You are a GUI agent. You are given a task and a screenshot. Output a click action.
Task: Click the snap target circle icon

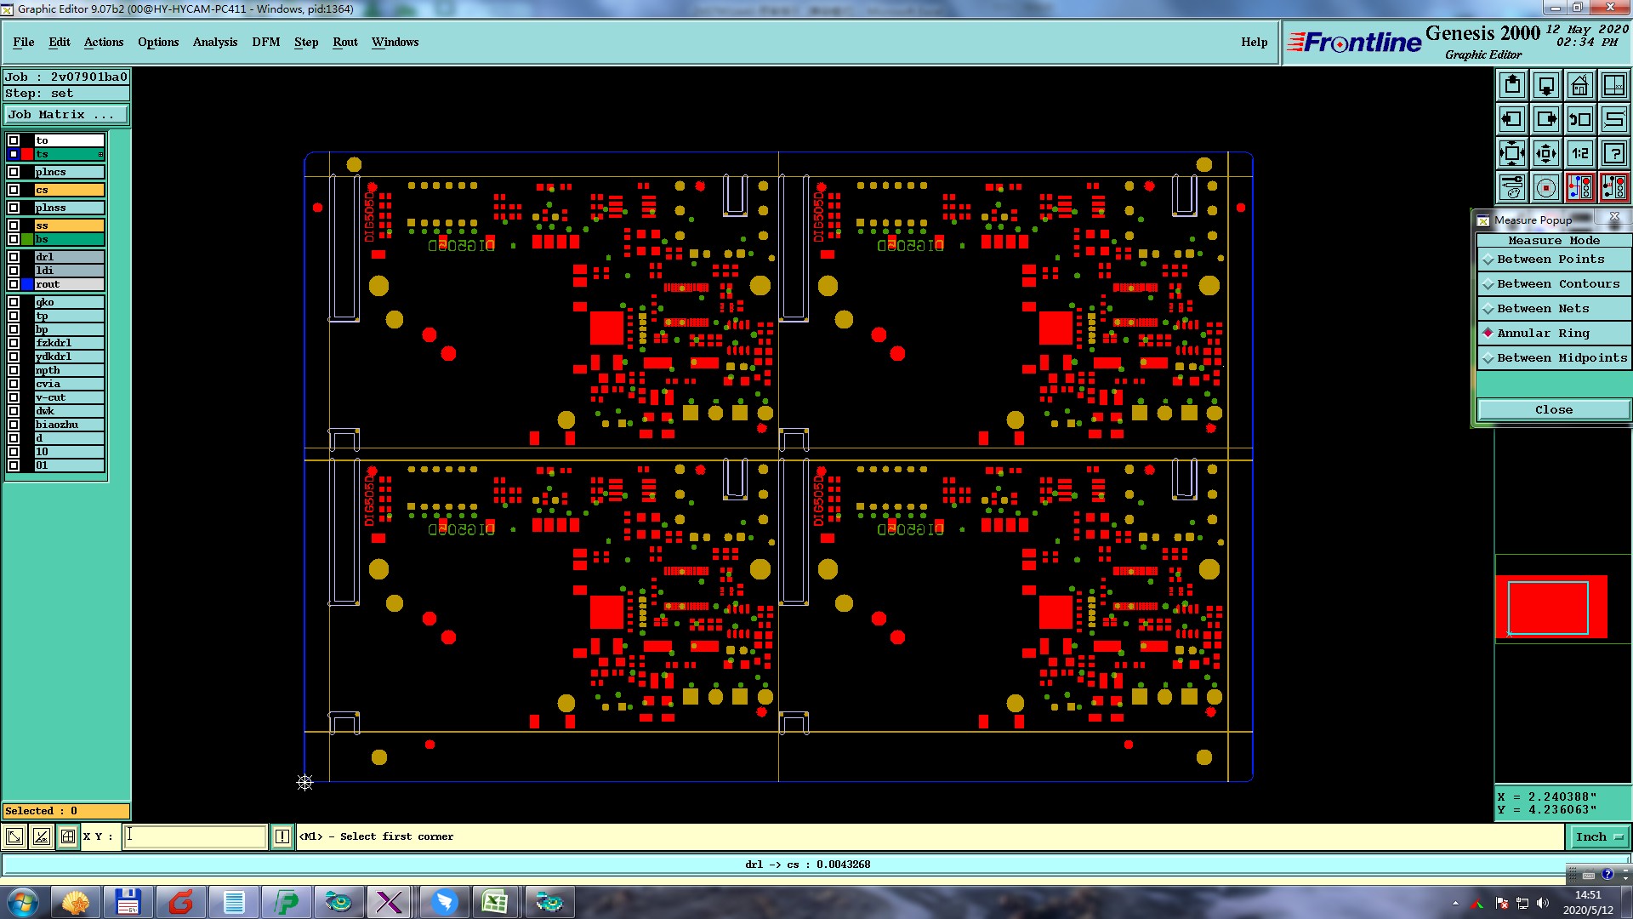[1546, 187]
